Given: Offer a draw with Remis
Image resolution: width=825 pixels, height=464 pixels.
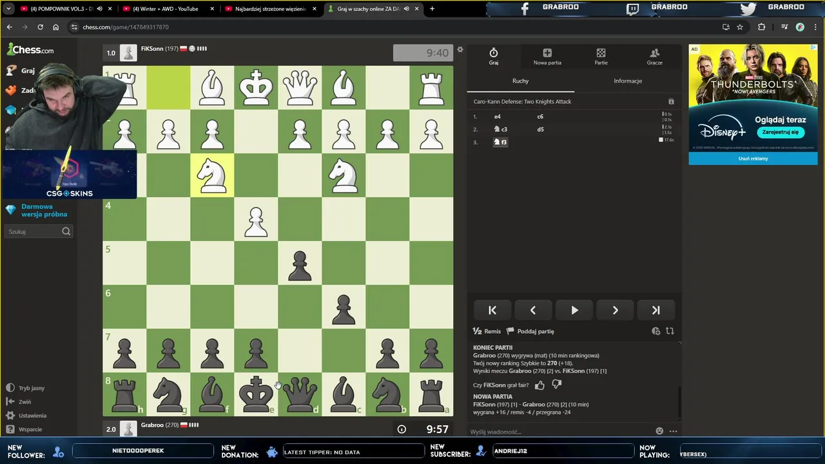Looking at the screenshot, I should [x=487, y=331].
